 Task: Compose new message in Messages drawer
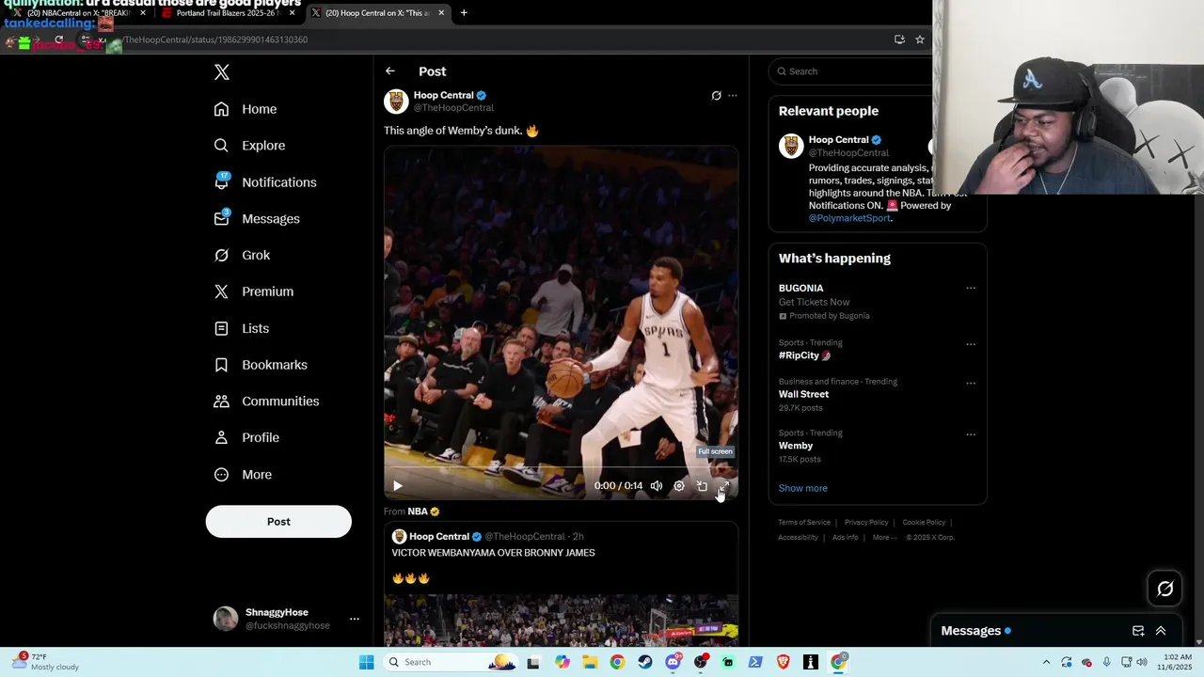tap(1138, 631)
